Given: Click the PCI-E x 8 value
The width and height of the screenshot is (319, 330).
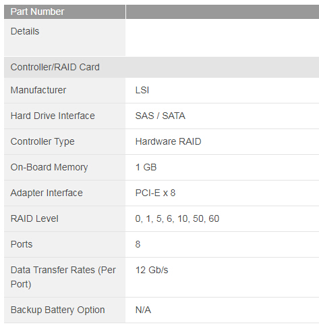Looking at the screenshot, I should 155,193.
